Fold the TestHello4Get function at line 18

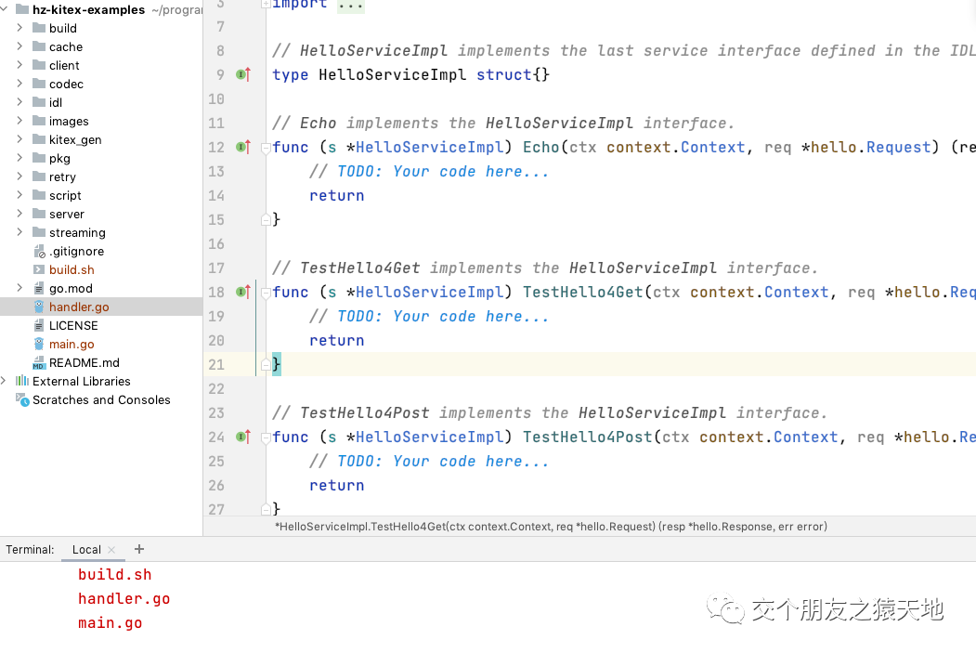(x=266, y=293)
